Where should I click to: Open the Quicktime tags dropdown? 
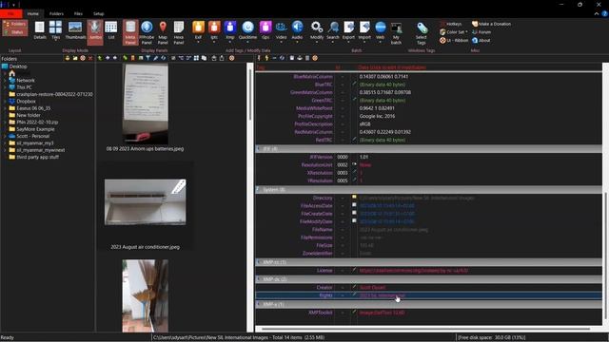tap(247, 31)
